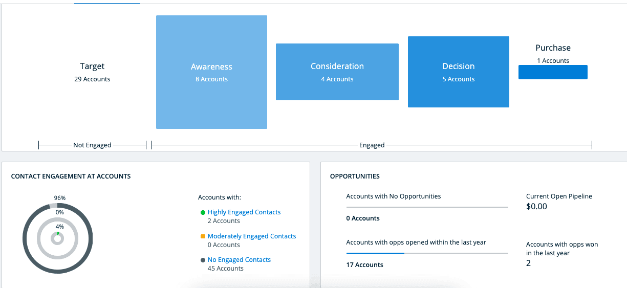Click the Engaged range label
Image resolution: width=627 pixels, height=288 pixels.
[x=372, y=145]
